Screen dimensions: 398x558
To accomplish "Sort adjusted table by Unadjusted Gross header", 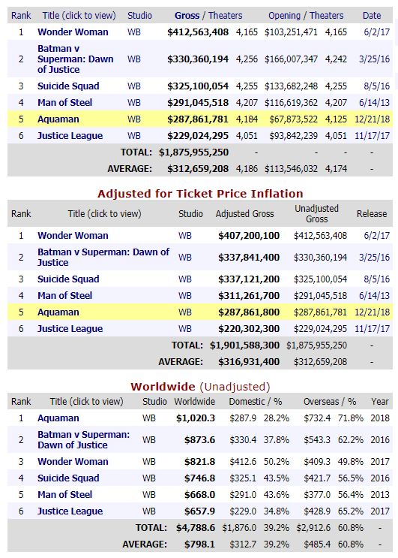I will [316, 213].
